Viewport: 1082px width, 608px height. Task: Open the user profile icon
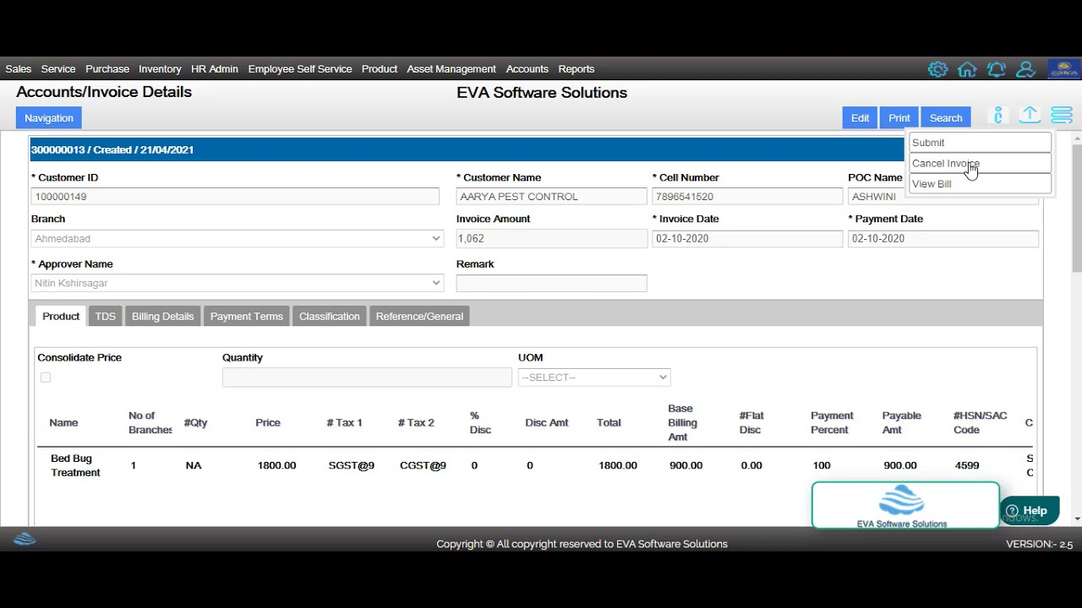pyautogui.click(x=1026, y=69)
